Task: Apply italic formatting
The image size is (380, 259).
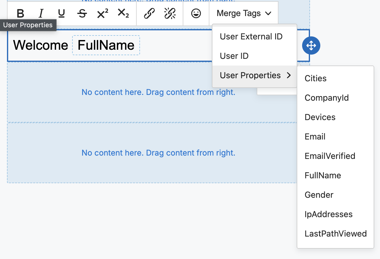Action: 41,14
